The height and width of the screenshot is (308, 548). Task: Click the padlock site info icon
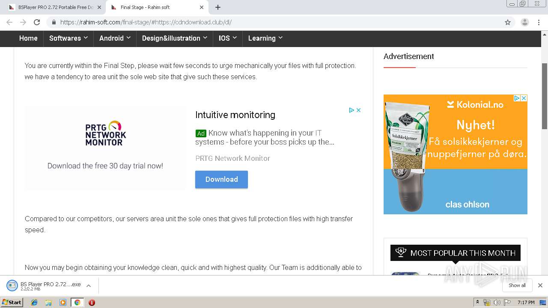54,22
